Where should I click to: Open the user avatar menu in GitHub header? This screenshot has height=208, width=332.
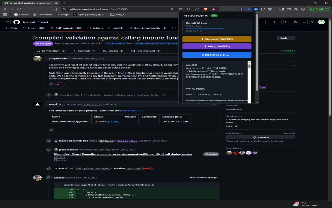click(321, 22)
